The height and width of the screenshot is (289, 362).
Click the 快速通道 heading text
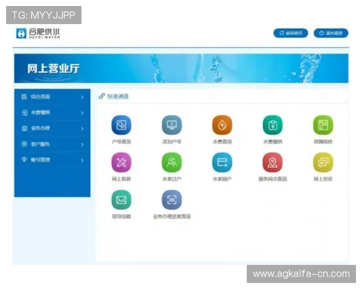tap(118, 96)
